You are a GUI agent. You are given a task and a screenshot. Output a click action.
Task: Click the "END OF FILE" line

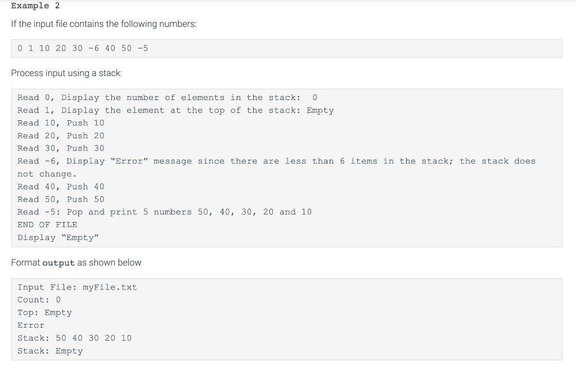pos(47,225)
